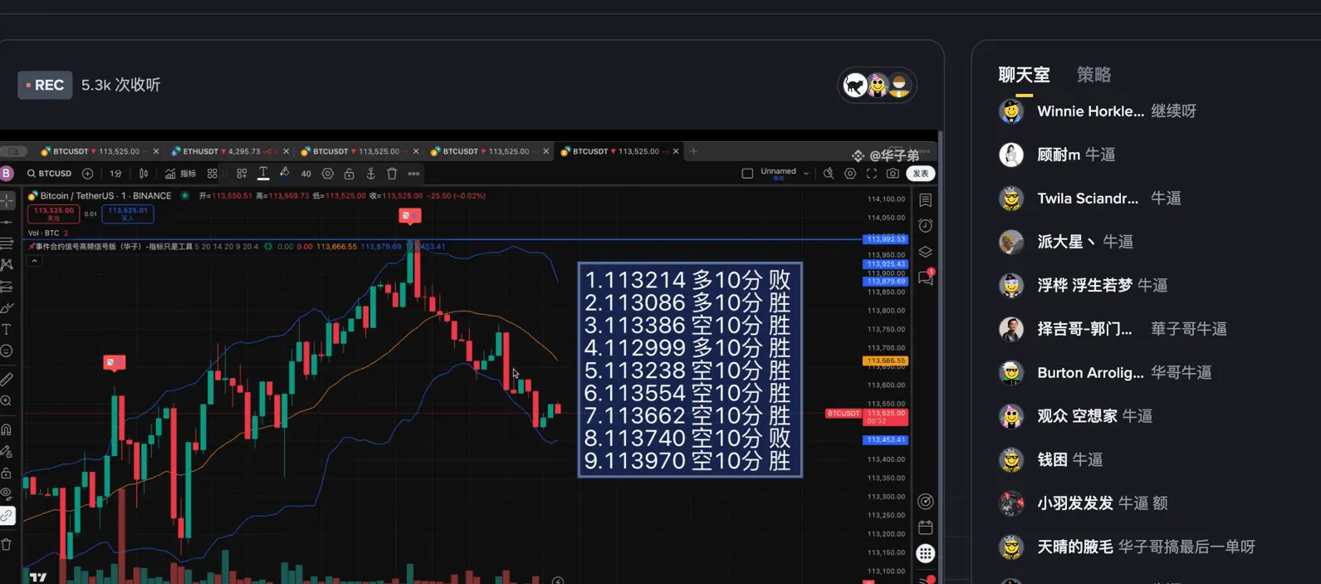Click Burton Arrolig's avatar in chat
The height and width of the screenshot is (584, 1321).
coord(1010,372)
